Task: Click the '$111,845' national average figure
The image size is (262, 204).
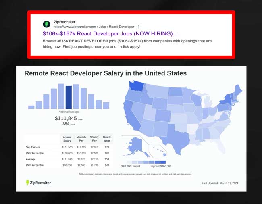Action: (66, 118)
